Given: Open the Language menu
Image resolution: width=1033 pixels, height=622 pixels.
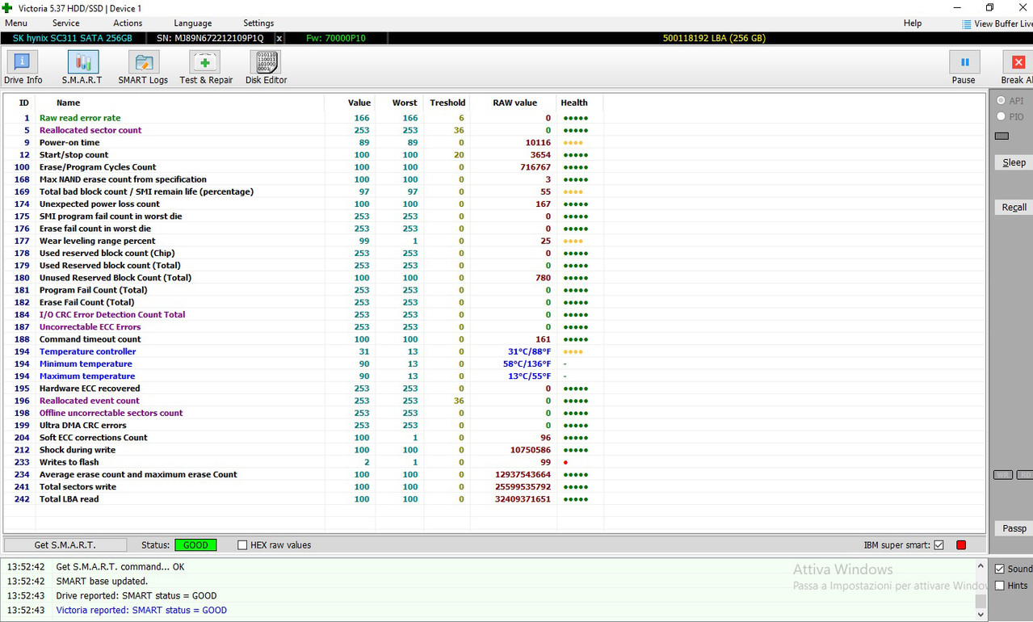Looking at the screenshot, I should [x=193, y=23].
